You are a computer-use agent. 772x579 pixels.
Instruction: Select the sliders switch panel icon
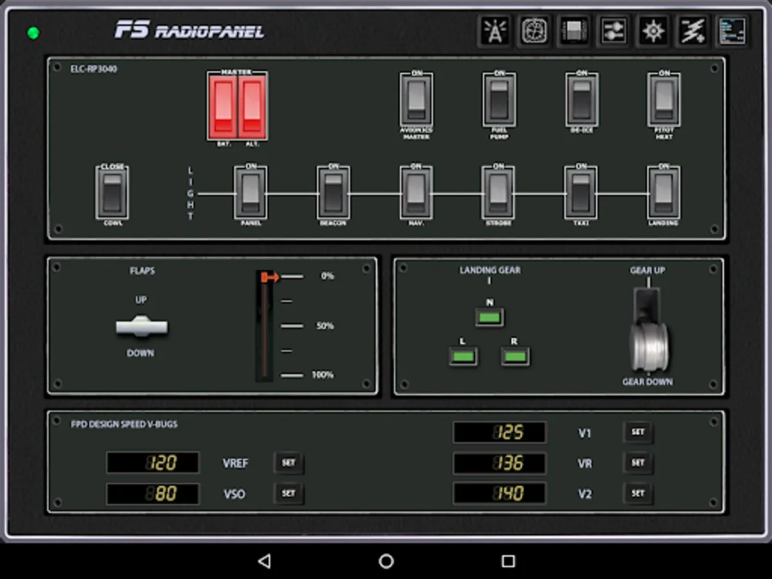pyautogui.click(x=614, y=31)
